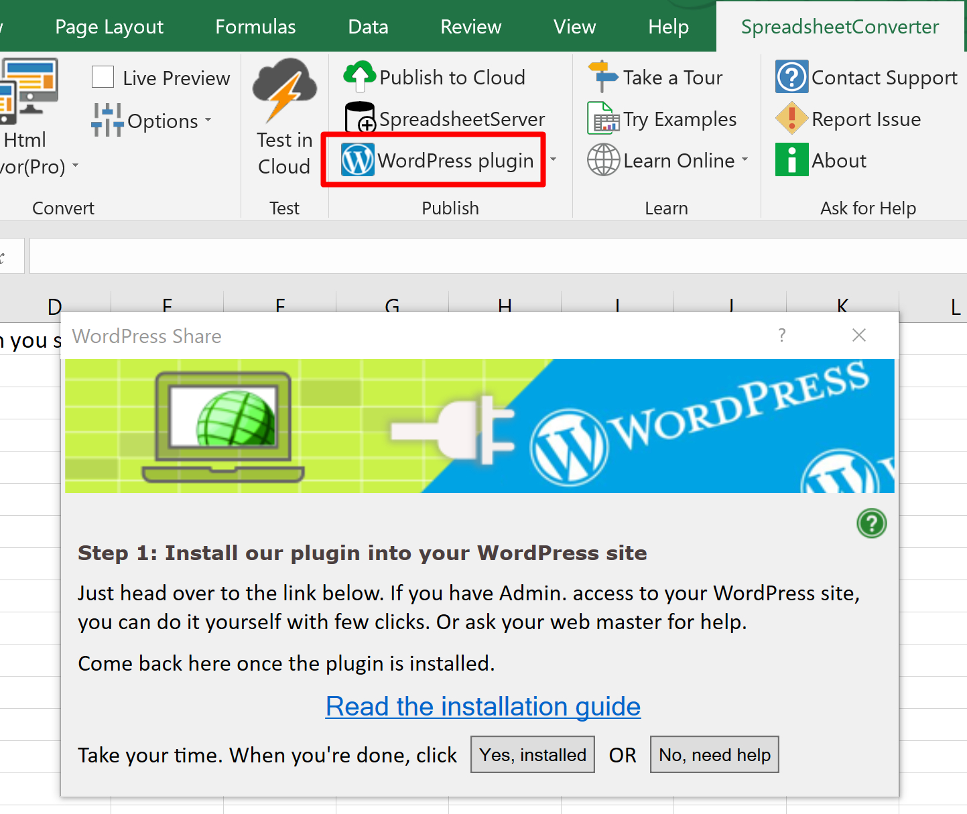Open the SpreadsheetServer publish tool

[360, 119]
